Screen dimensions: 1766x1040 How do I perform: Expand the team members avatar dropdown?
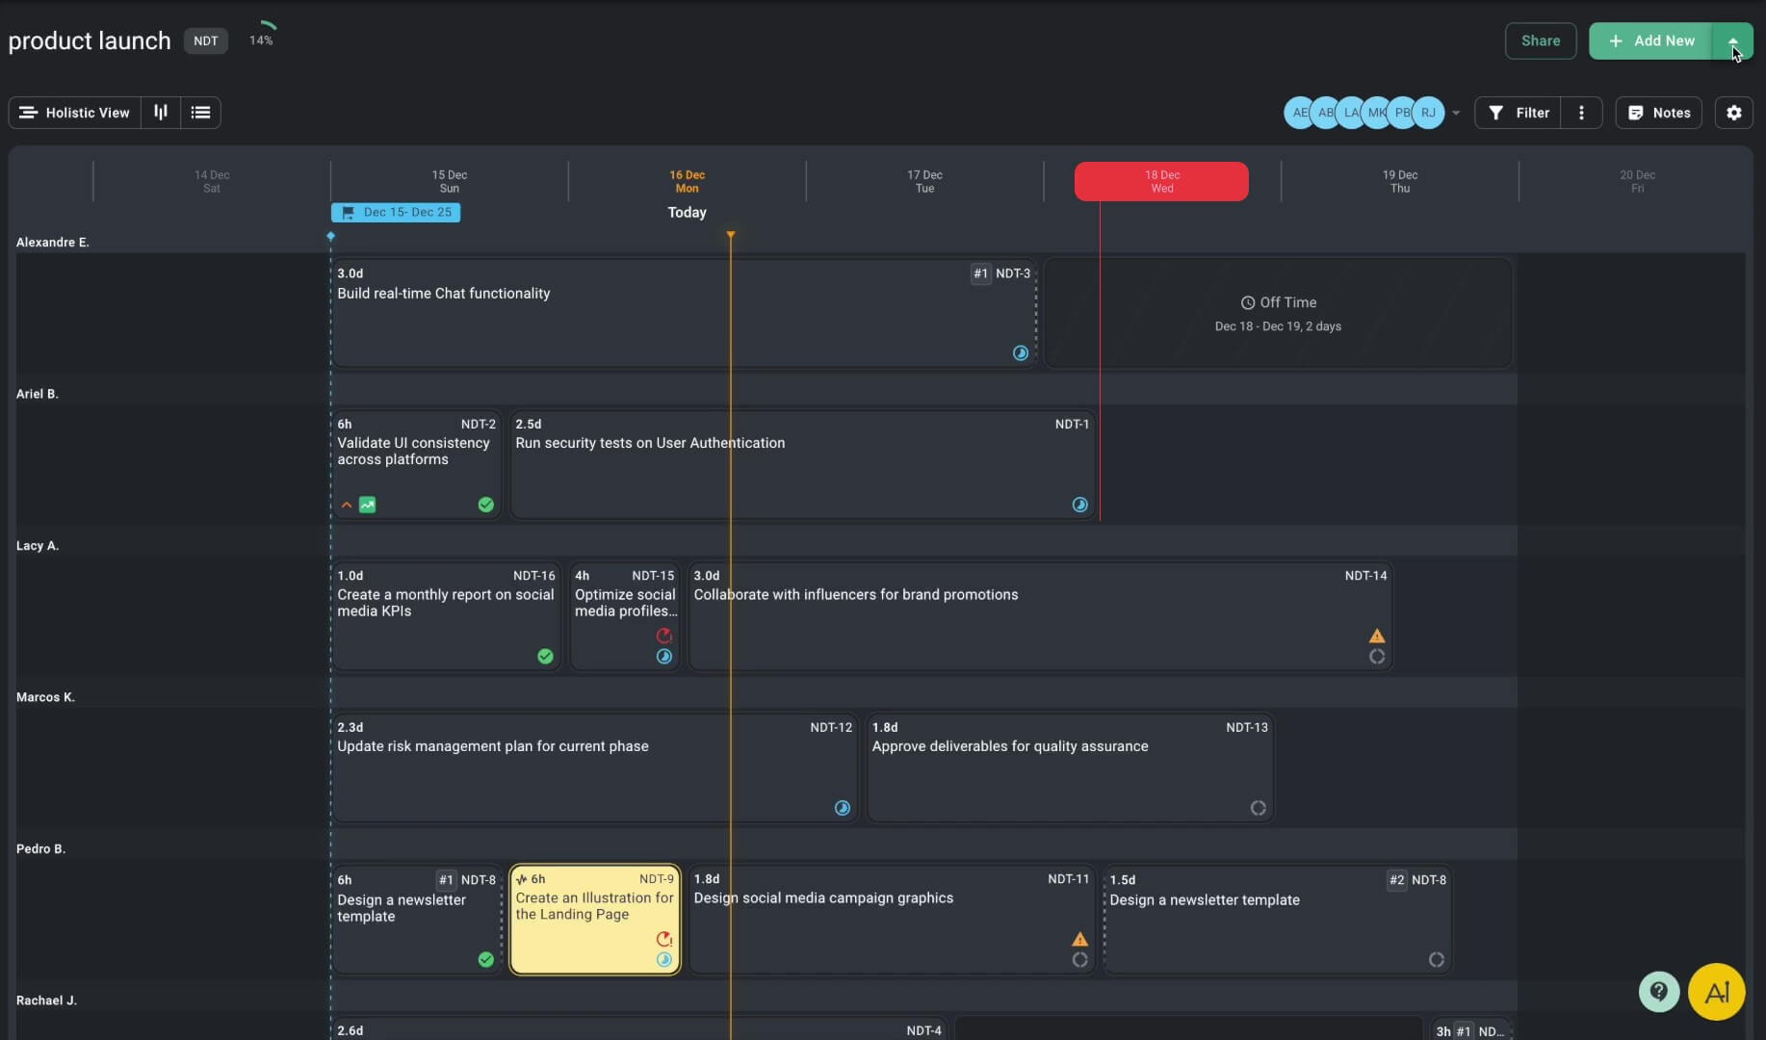coord(1456,113)
